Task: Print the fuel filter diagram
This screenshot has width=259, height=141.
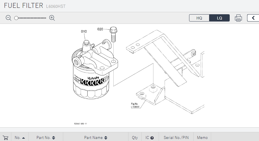Action: (238, 18)
